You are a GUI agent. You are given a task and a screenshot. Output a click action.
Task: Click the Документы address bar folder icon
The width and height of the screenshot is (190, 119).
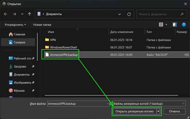pos(39,14)
